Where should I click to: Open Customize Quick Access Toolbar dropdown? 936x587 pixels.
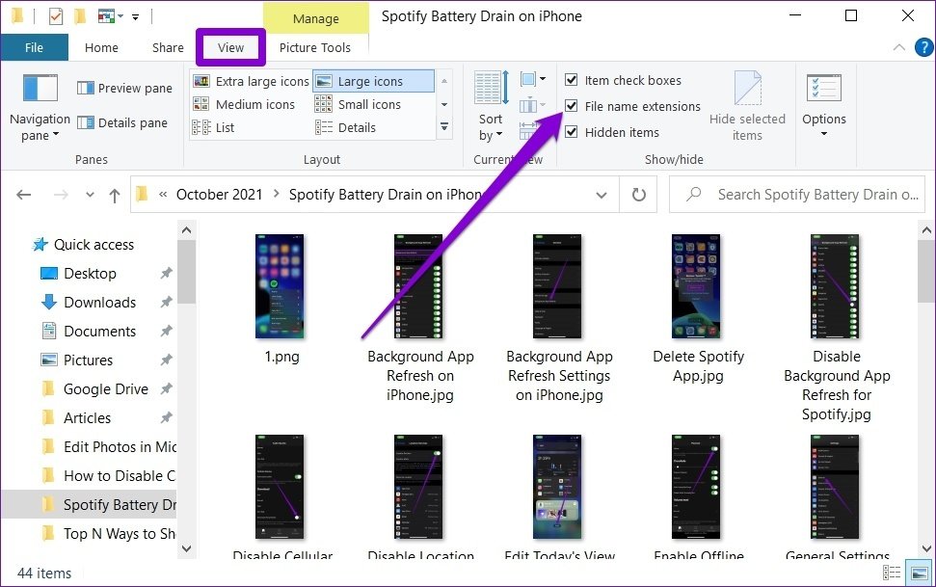[x=136, y=17]
